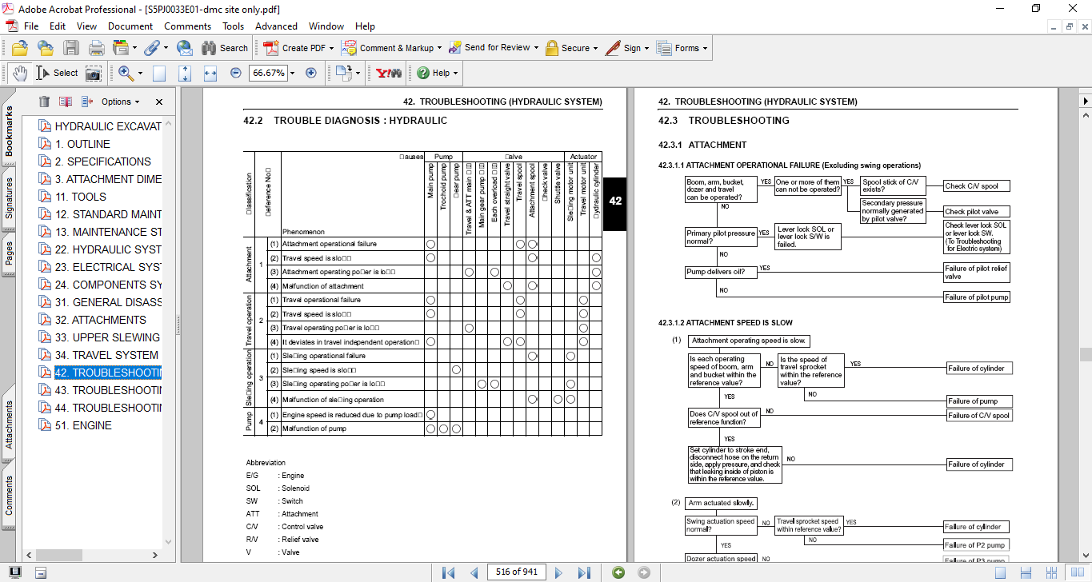Open the Advanced menu
Viewport: 1092px width, 582px height.
pyautogui.click(x=276, y=26)
